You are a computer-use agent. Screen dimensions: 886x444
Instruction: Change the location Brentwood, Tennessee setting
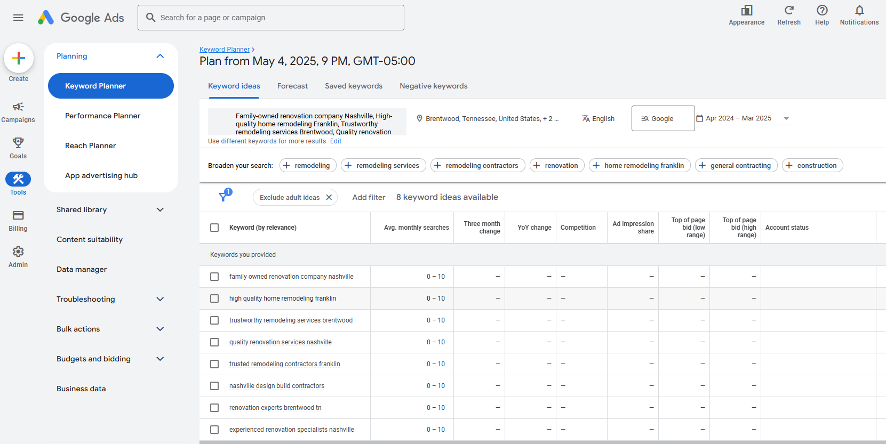click(x=488, y=118)
